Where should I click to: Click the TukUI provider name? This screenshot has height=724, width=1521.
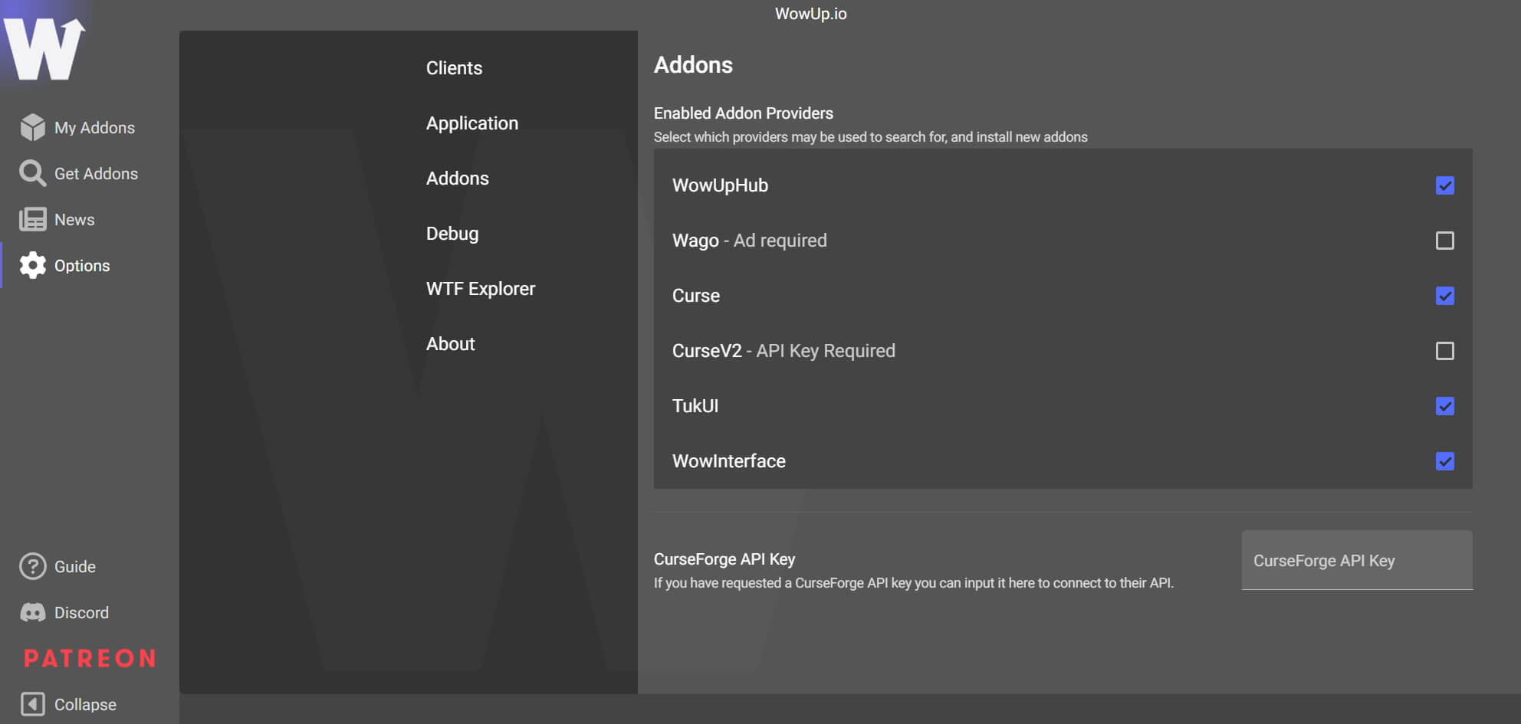[695, 406]
